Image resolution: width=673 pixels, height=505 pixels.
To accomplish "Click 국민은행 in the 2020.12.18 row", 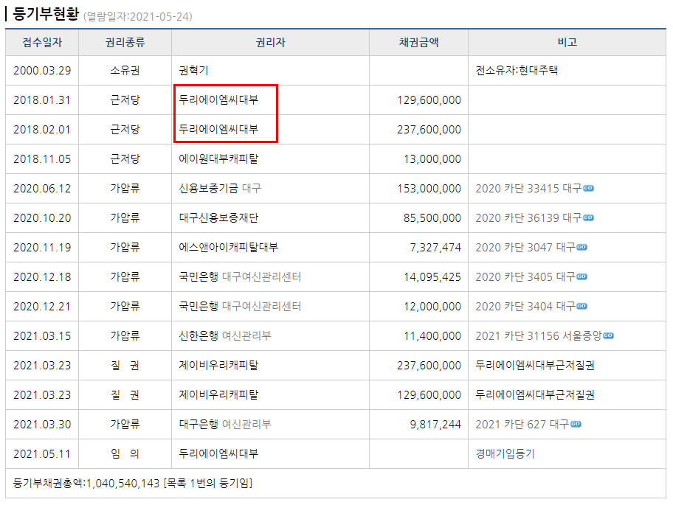I will tap(199, 277).
